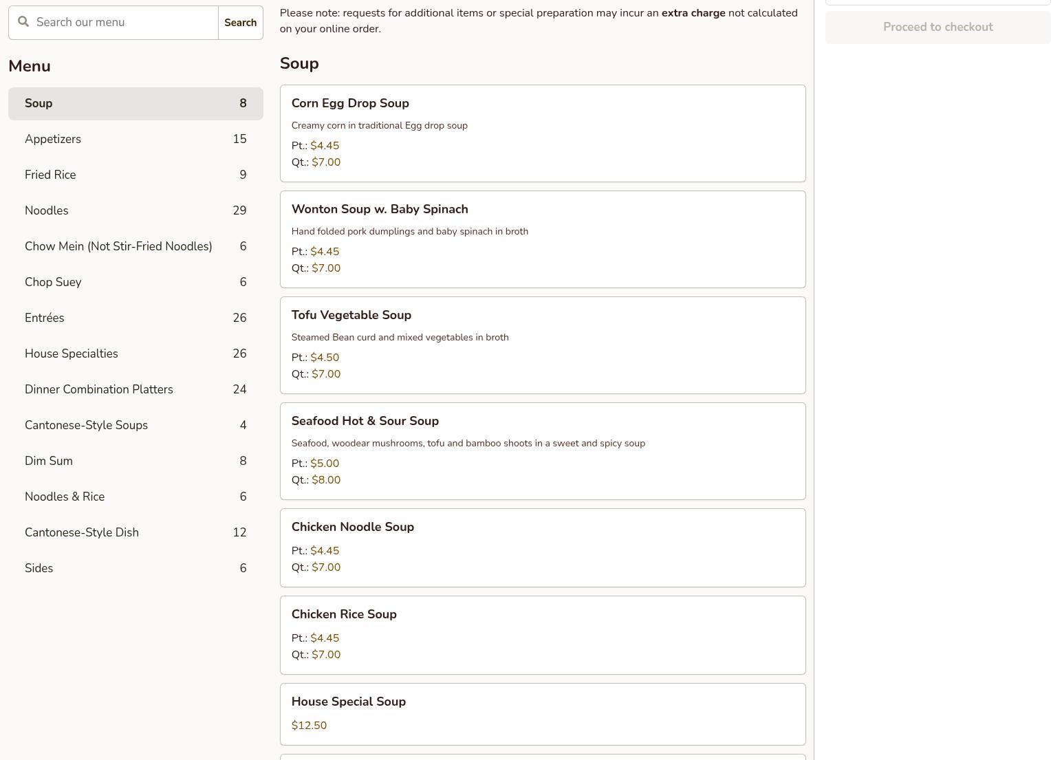The height and width of the screenshot is (760, 1062).
Task: Browse the Dim Sum category
Action: point(136,462)
